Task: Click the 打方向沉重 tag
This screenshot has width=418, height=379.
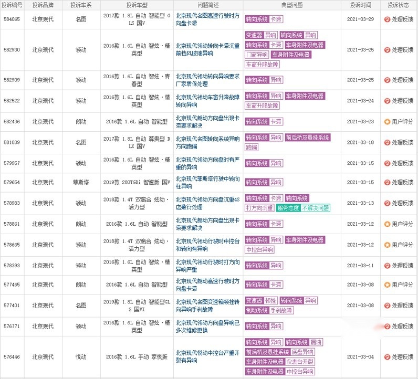Action: coord(259,208)
